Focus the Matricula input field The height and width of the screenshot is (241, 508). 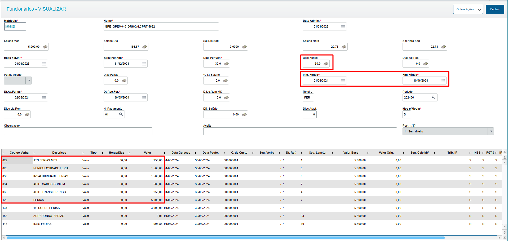click(15, 26)
